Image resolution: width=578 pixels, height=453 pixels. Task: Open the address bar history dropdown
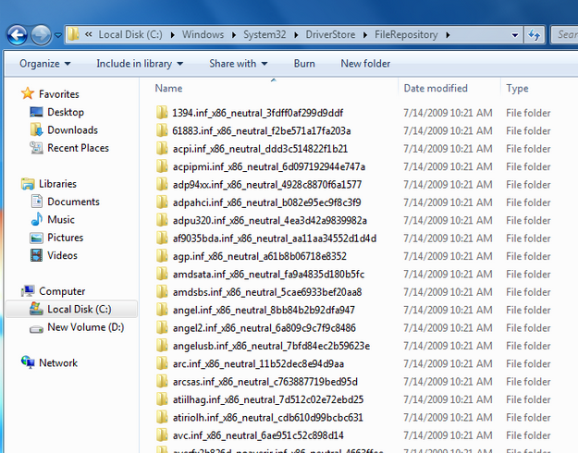pyautogui.click(x=515, y=35)
